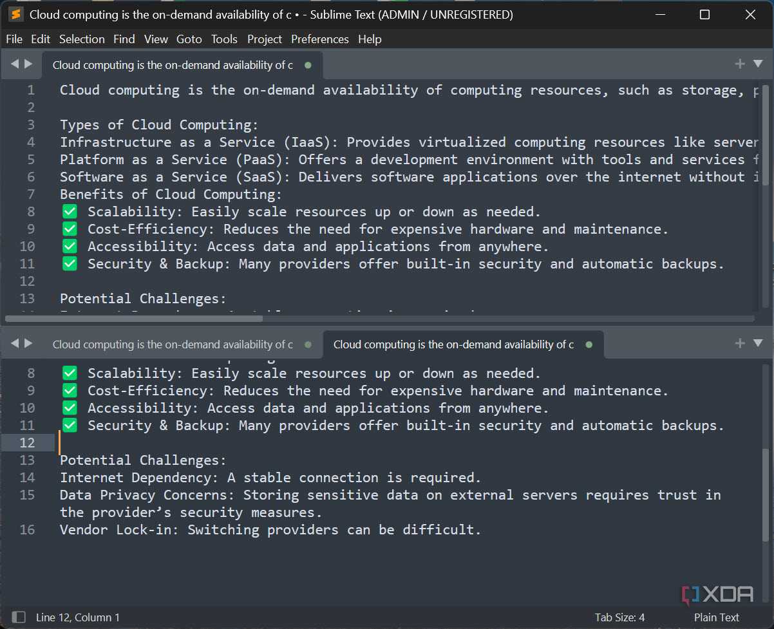This screenshot has width=774, height=629.
Task: Click 'Potential Challenges:' text in bottom pane
Action: 143,460
